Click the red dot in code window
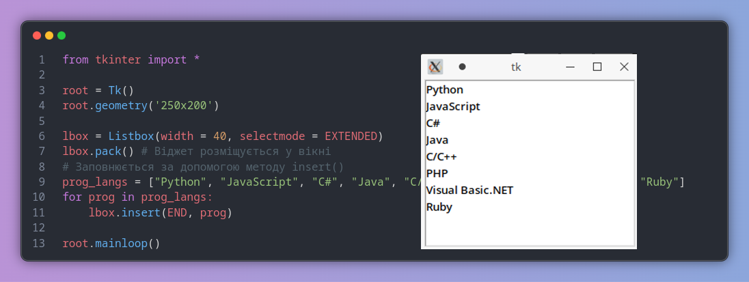749x282 pixels. [x=37, y=36]
